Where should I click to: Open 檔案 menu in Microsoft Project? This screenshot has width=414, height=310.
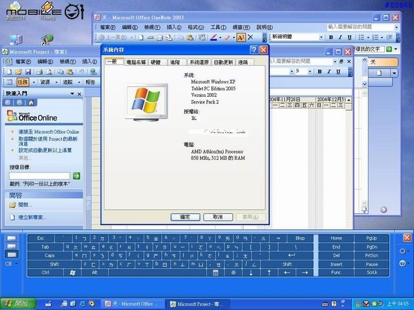(23, 62)
